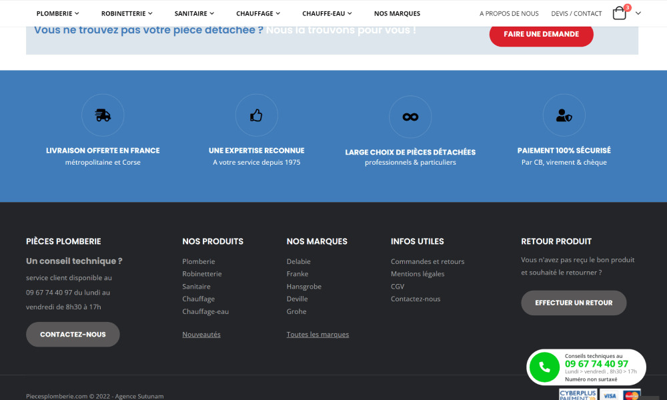Go to A propos de nous

point(509,13)
